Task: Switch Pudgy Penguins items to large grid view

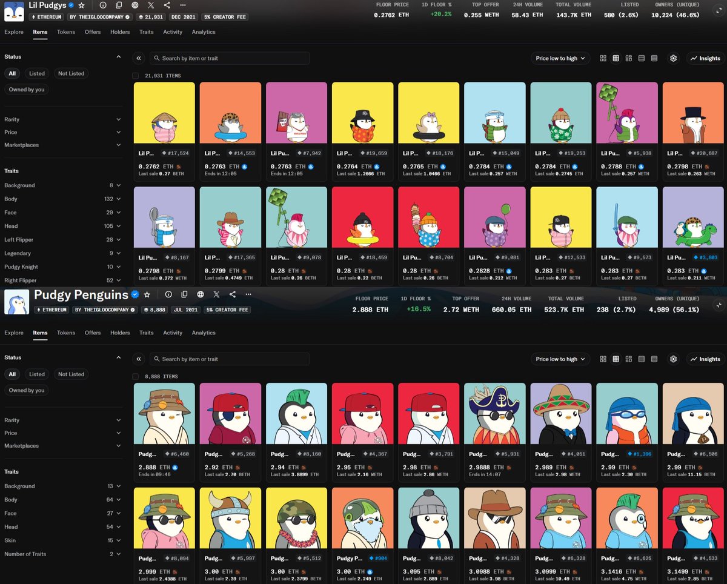Action: coord(603,359)
